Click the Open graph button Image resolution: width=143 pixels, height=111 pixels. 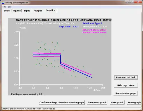[x=134, y=102]
